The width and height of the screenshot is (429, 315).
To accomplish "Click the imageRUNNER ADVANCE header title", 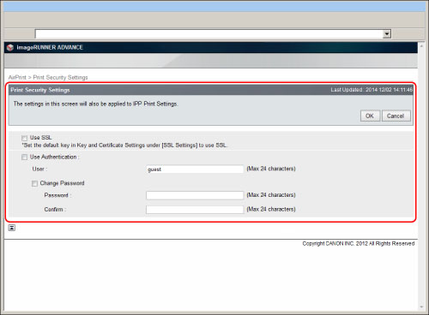I will pos(50,47).
